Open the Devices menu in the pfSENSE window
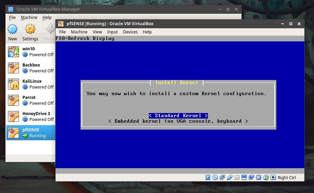This screenshot has height=193, width=314. point(130,32)
